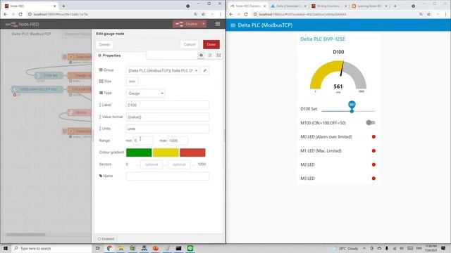451x253 pixels.
Task: Open the Node-RED main hamburger menu
Action: (218, 24)
